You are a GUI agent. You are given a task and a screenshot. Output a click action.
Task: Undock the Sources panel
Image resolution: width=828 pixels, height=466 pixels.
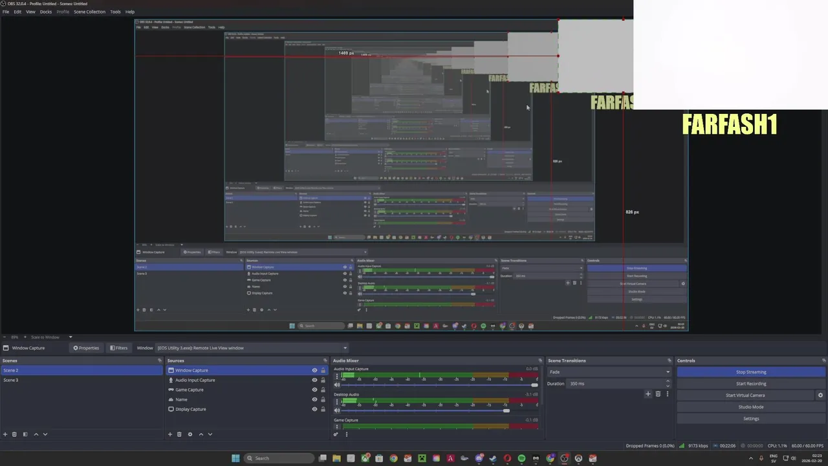click(325, 361)
